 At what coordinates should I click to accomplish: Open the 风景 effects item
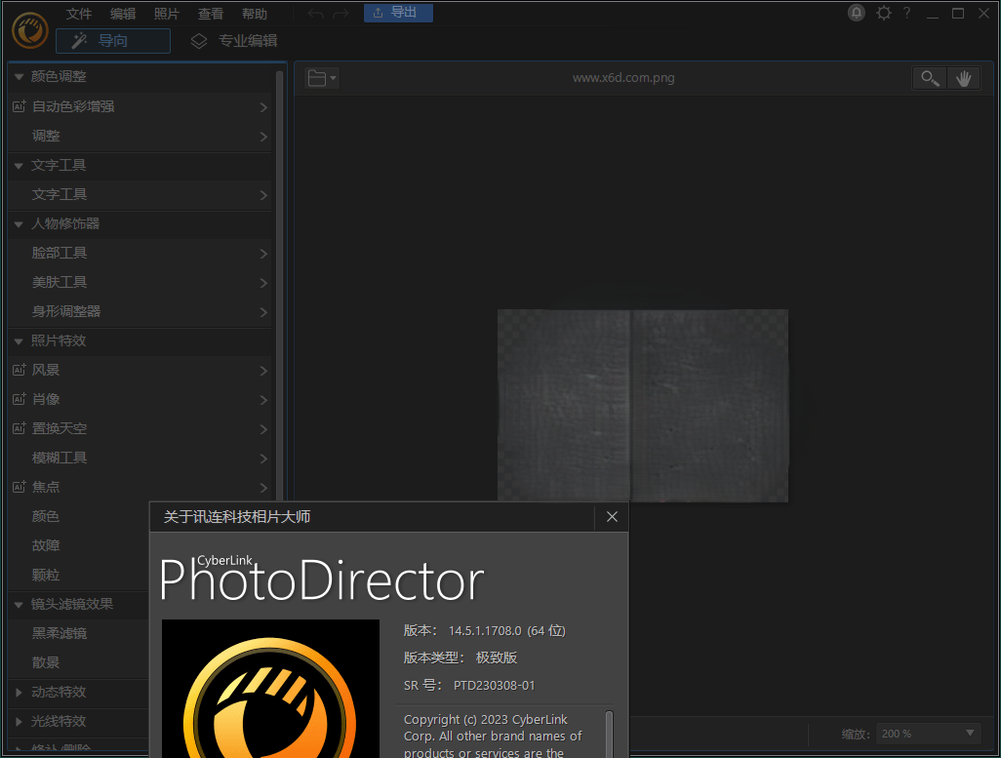tap(140, 371)
